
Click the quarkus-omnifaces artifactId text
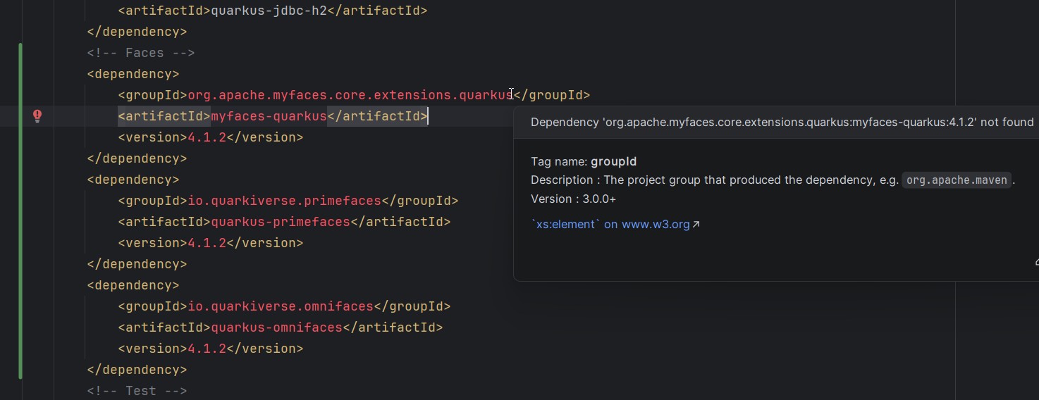click(x=276, y=327)
